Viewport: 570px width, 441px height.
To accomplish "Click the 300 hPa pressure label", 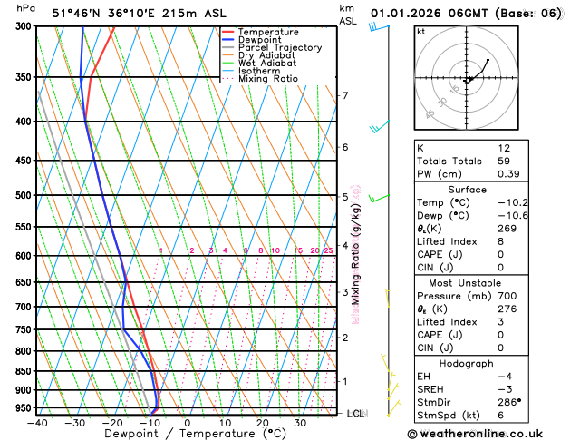I will coord(25,26).
